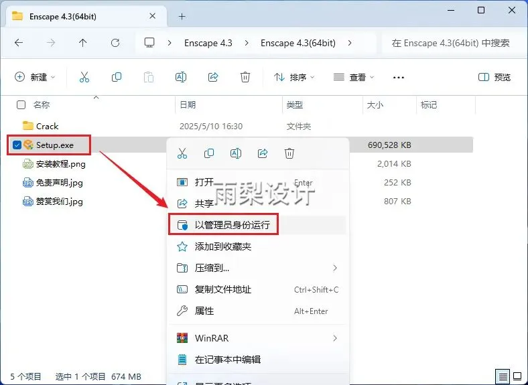The image size is (528, 385).
Task: Click the 252 KB size cell
Action: coord(397,182)
